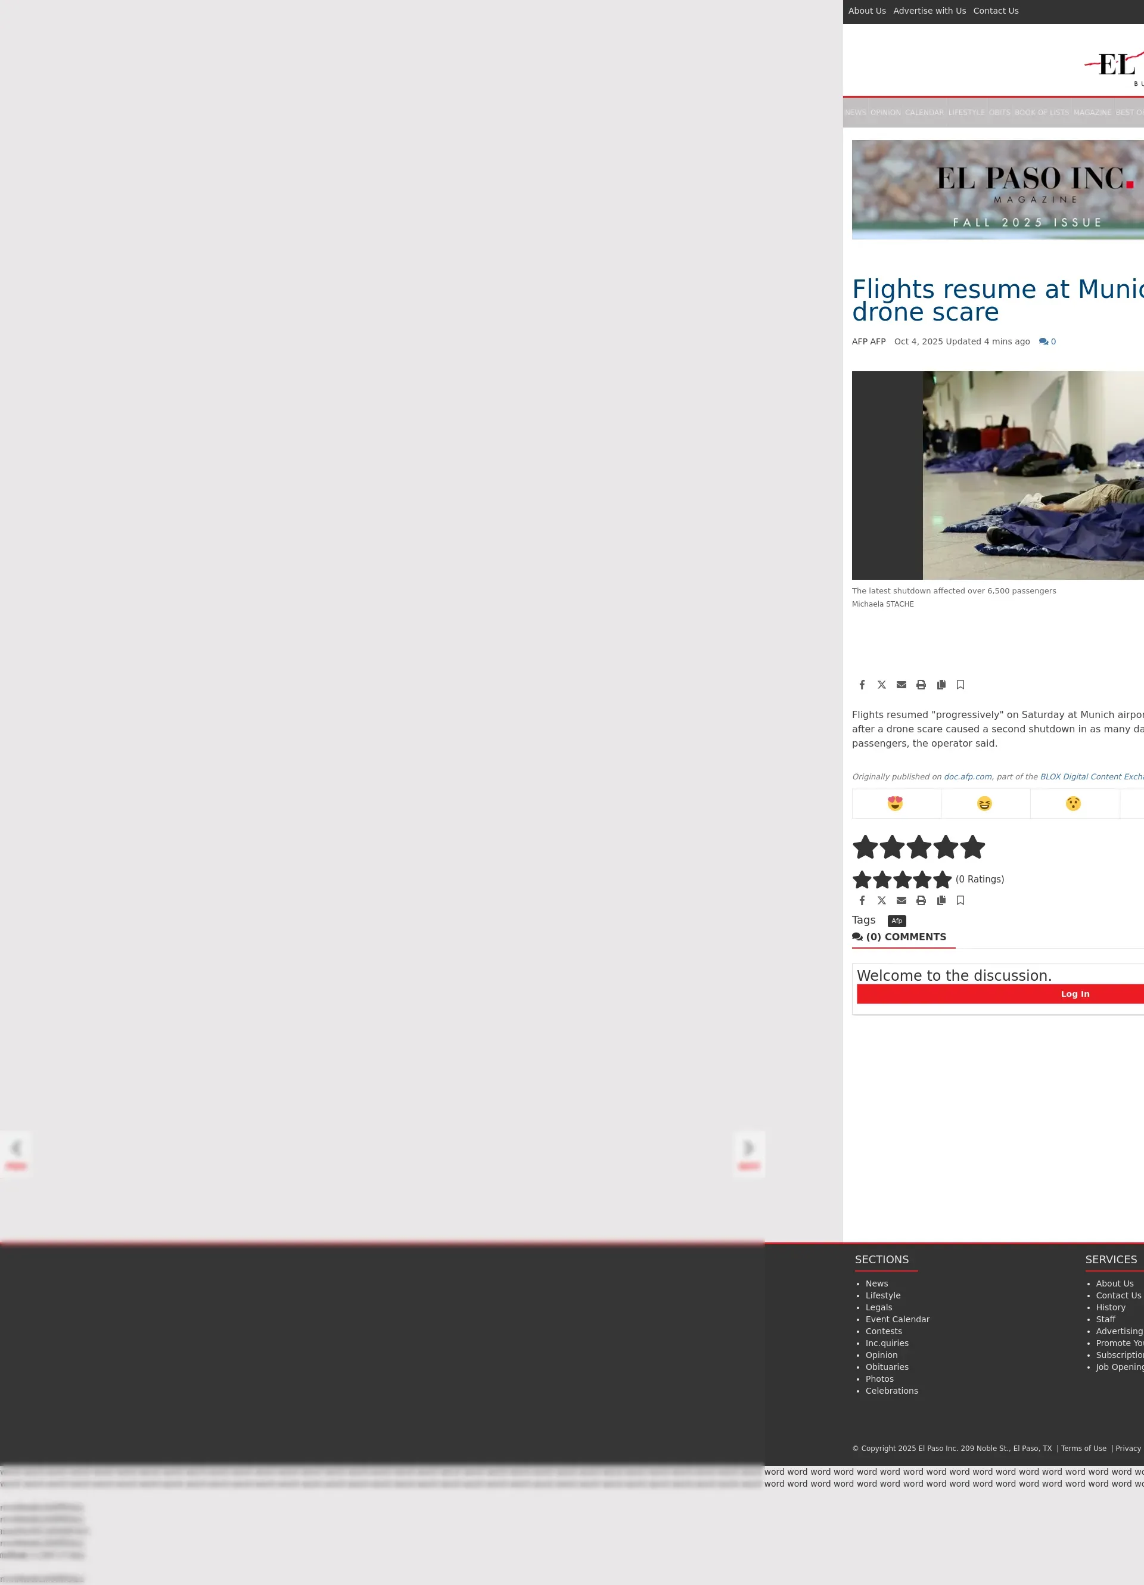This screenshot has width=1144, height=1585.
Task: Save article with bookmark icon above article text
Action: (x=960, y=685)
